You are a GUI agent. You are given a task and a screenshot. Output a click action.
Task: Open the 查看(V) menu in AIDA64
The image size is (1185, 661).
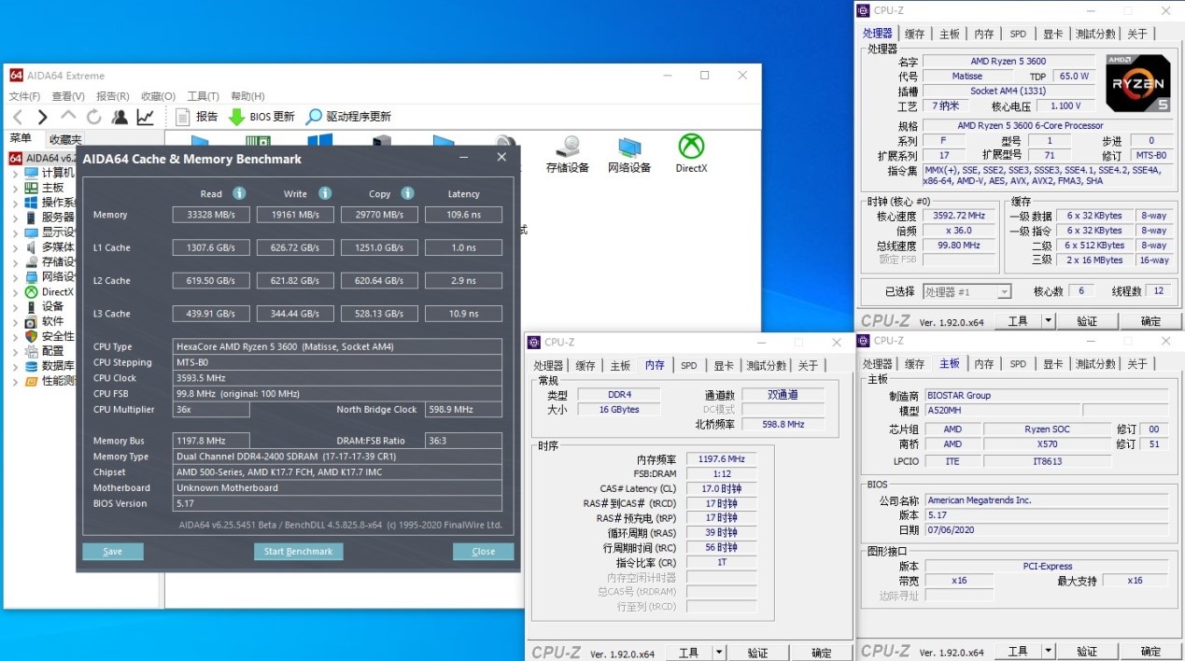coord(68,96)
